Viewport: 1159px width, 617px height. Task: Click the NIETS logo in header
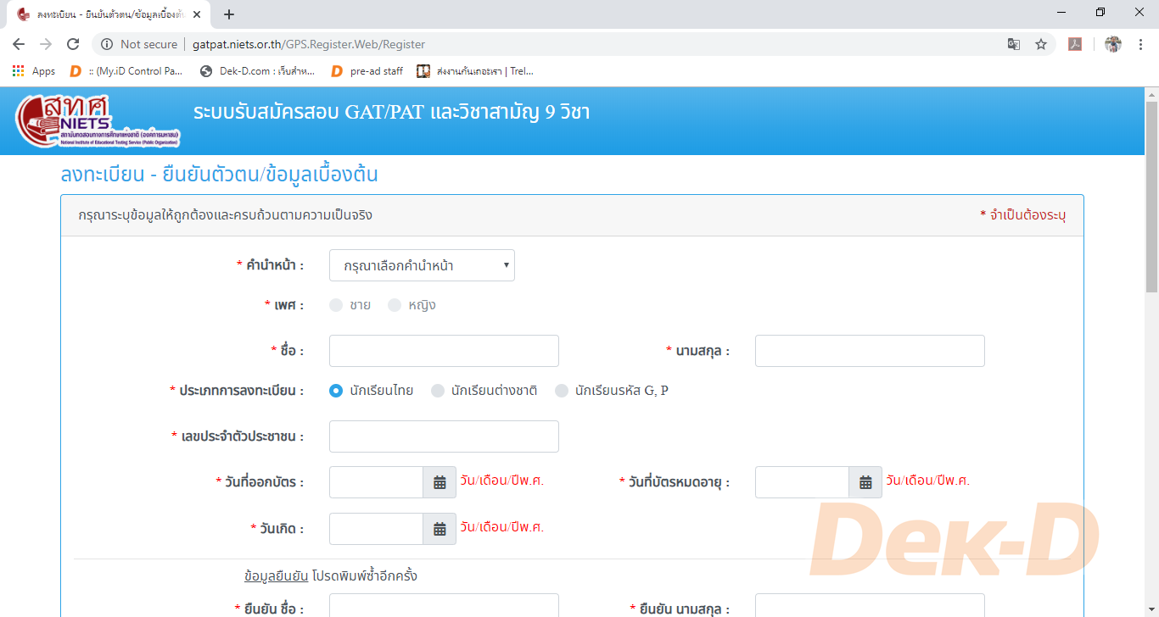73,120
